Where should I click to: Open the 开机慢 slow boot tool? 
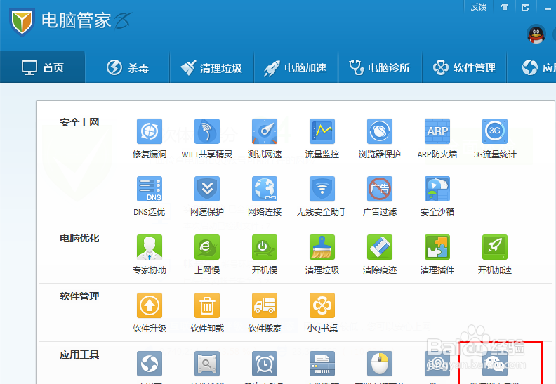pos(265,254)
